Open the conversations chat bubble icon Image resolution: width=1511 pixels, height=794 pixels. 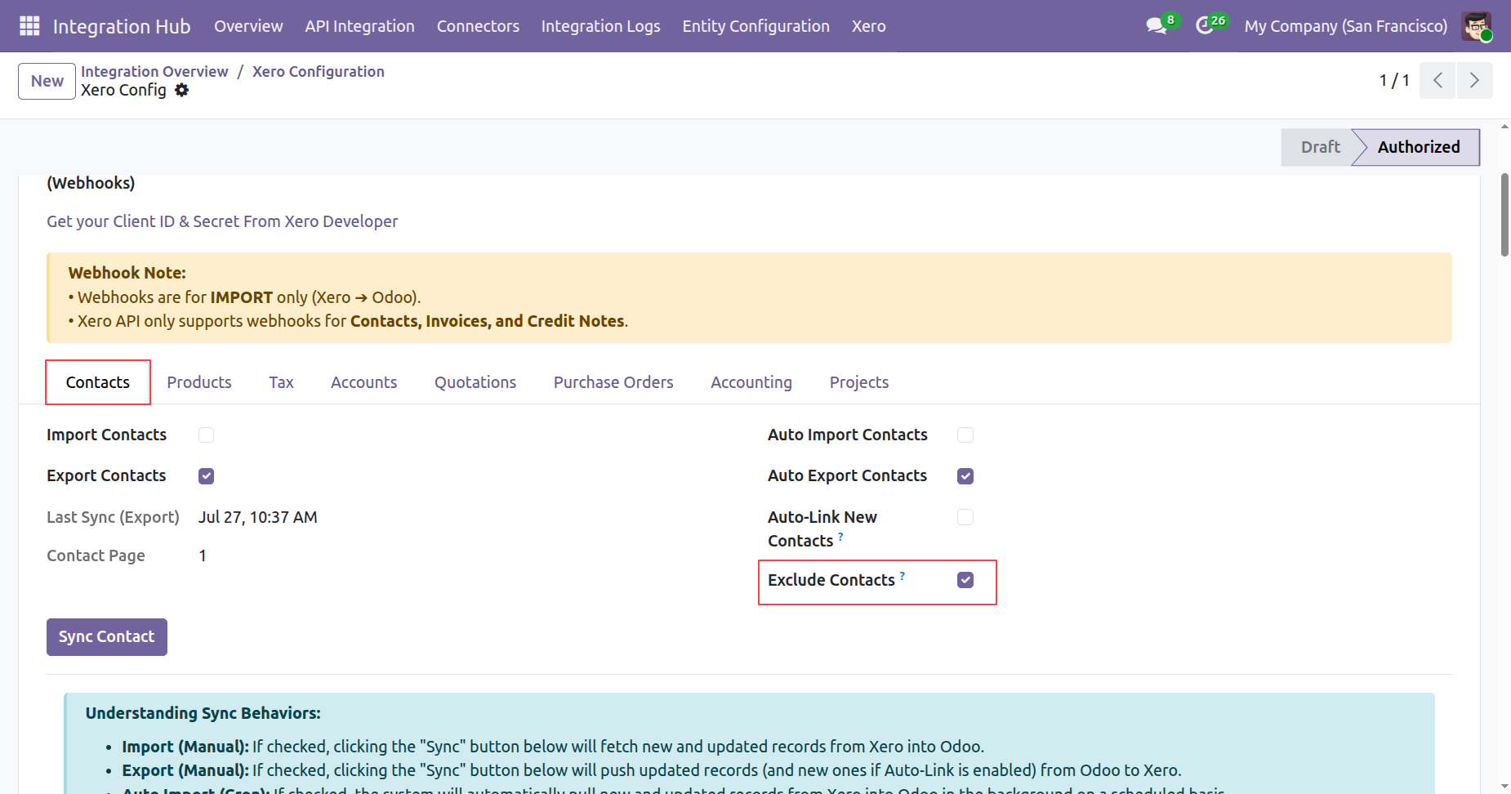click(x=1156, y=26)
